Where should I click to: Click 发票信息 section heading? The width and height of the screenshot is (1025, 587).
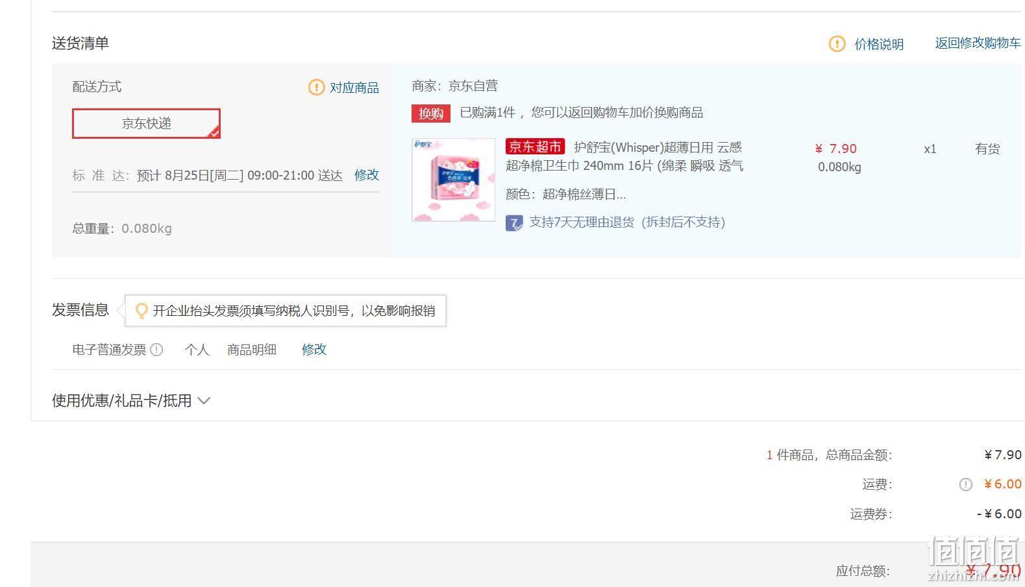pyautogui.click(x=80, y=310)
